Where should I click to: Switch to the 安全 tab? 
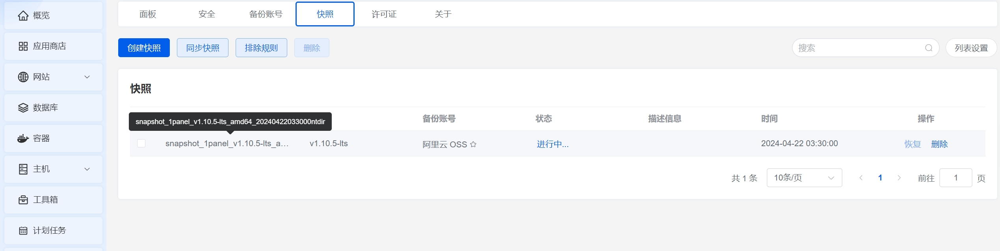point(207,14)
